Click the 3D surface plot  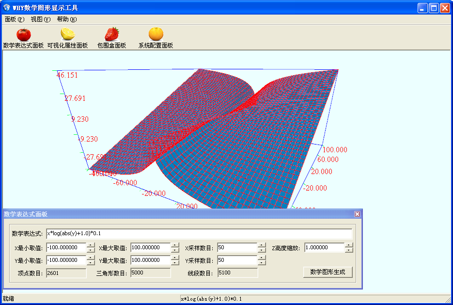click(x=214, y=139)
